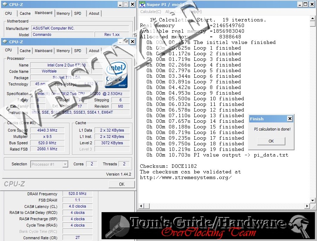Click Super PI horizontal scrollbar right arrow
This screenshot has height=241, width=317.
[307, 206]
